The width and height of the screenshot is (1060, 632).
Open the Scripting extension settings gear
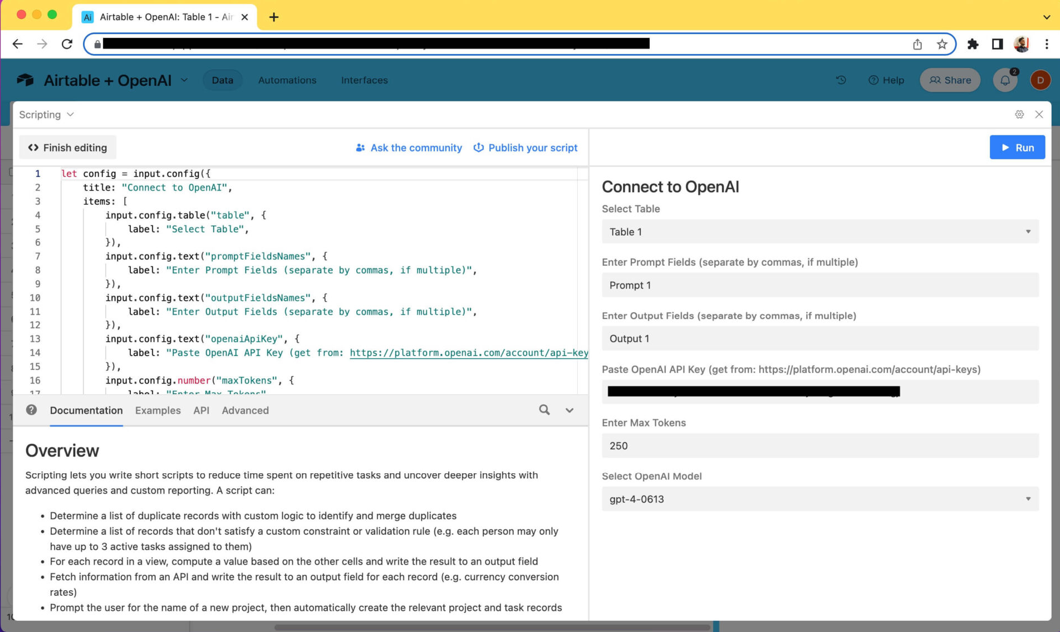point(1019,114)
